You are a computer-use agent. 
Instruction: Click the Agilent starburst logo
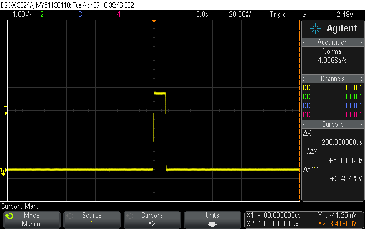pos(315,29)
